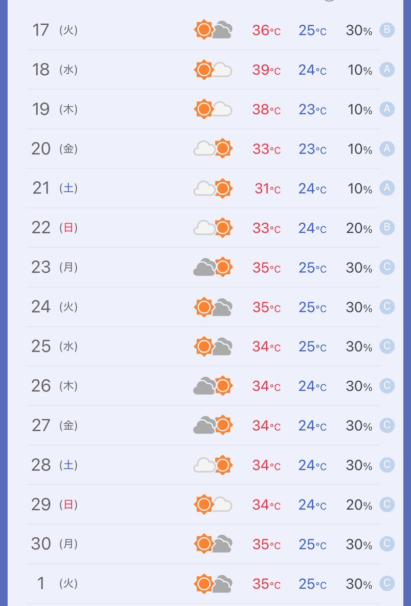Tap the reliability B badge on the 22nd

[x=387, y=227]
